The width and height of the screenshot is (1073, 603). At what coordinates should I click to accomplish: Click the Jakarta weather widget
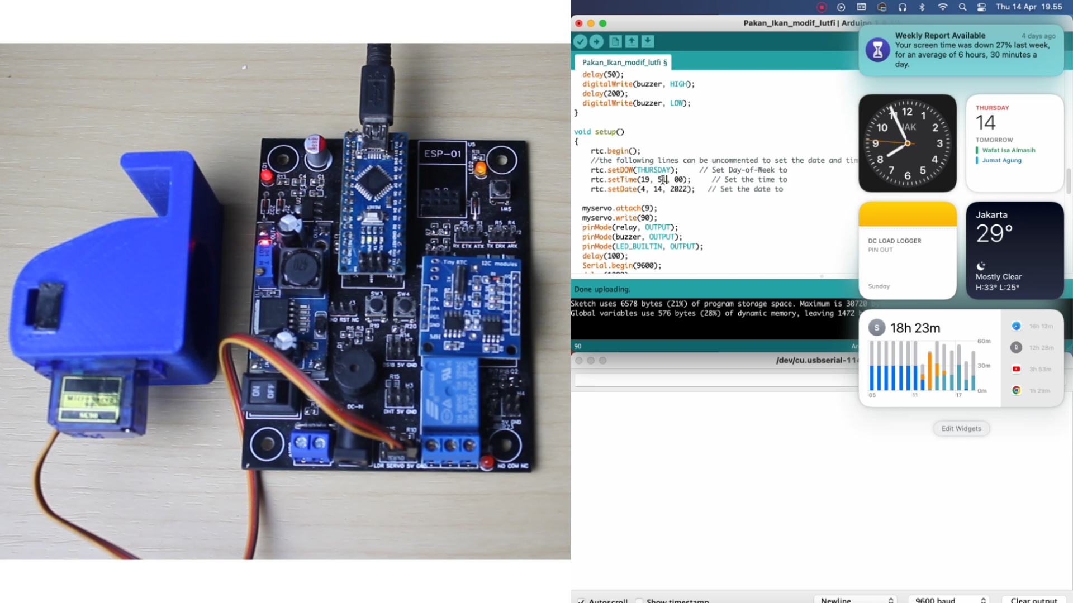click(x=1014, y=251)
